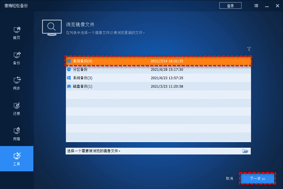Click the date 2021/7/14 16:31:35
Image resolution: width=283 pixels, height=189 pixels.
167,61
